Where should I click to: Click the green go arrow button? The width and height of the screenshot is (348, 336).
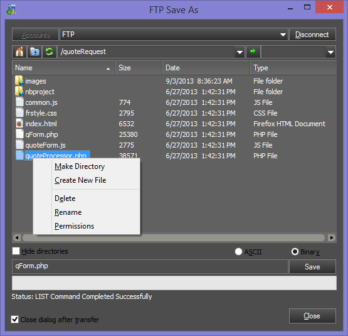tap(253, 51)
